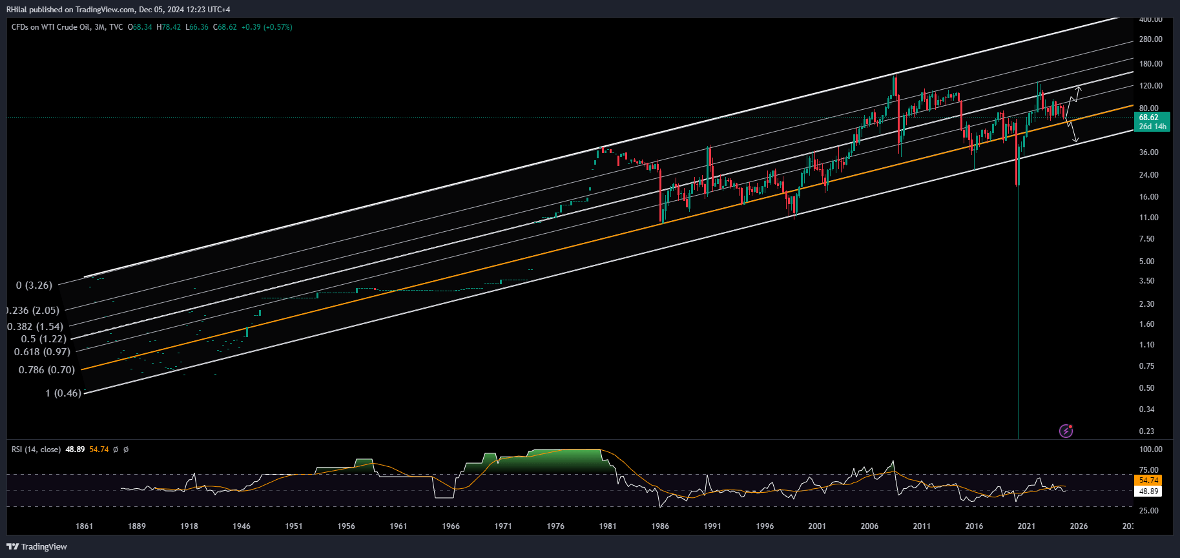Click the TradingView logo at the bottom

(37, 546)
